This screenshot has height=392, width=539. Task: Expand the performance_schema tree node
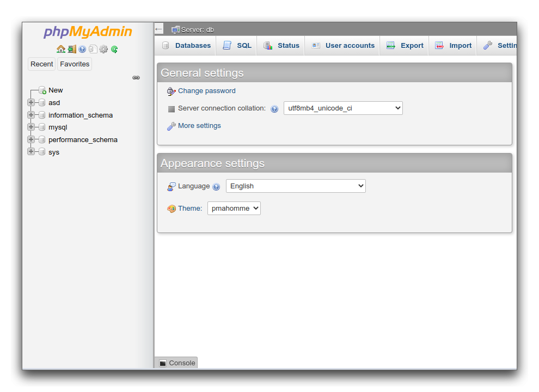click(31, 139)
